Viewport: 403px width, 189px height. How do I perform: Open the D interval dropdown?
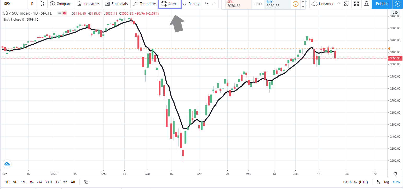click(32, 4)
